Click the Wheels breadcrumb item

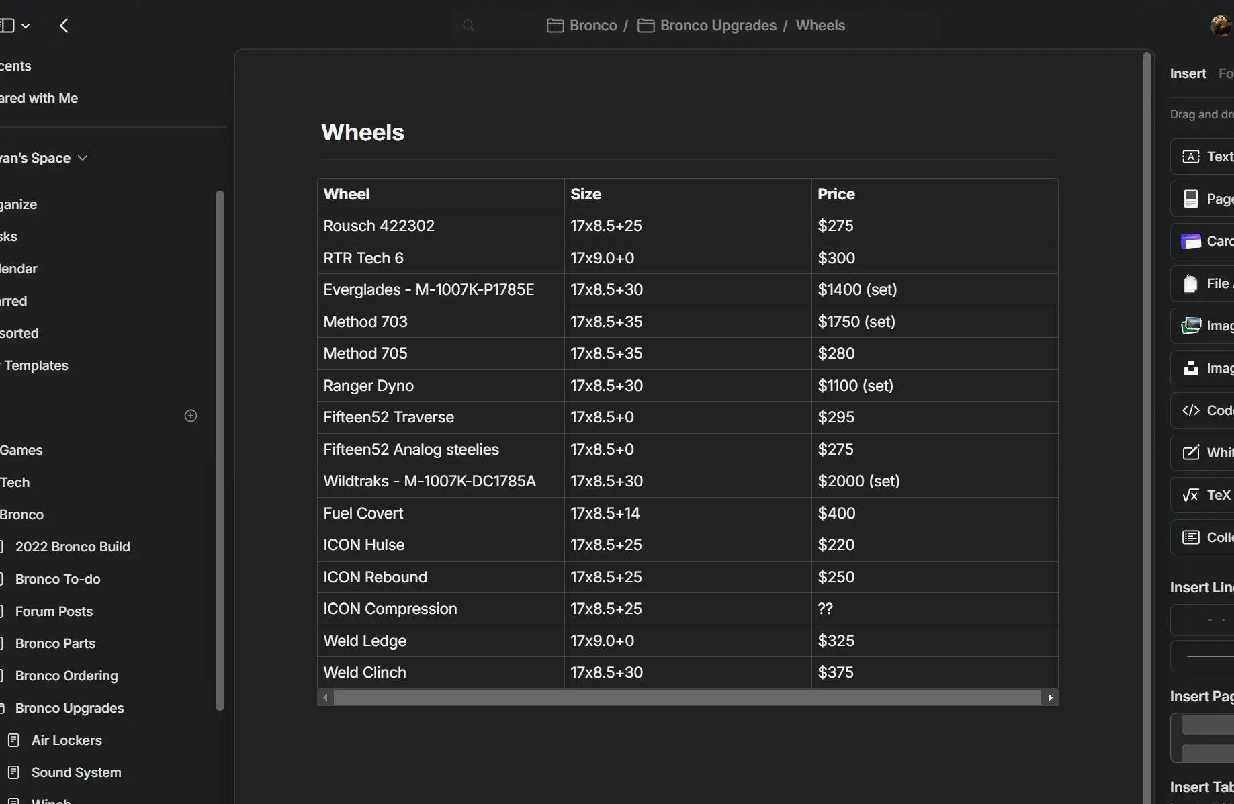coord(820,26)
